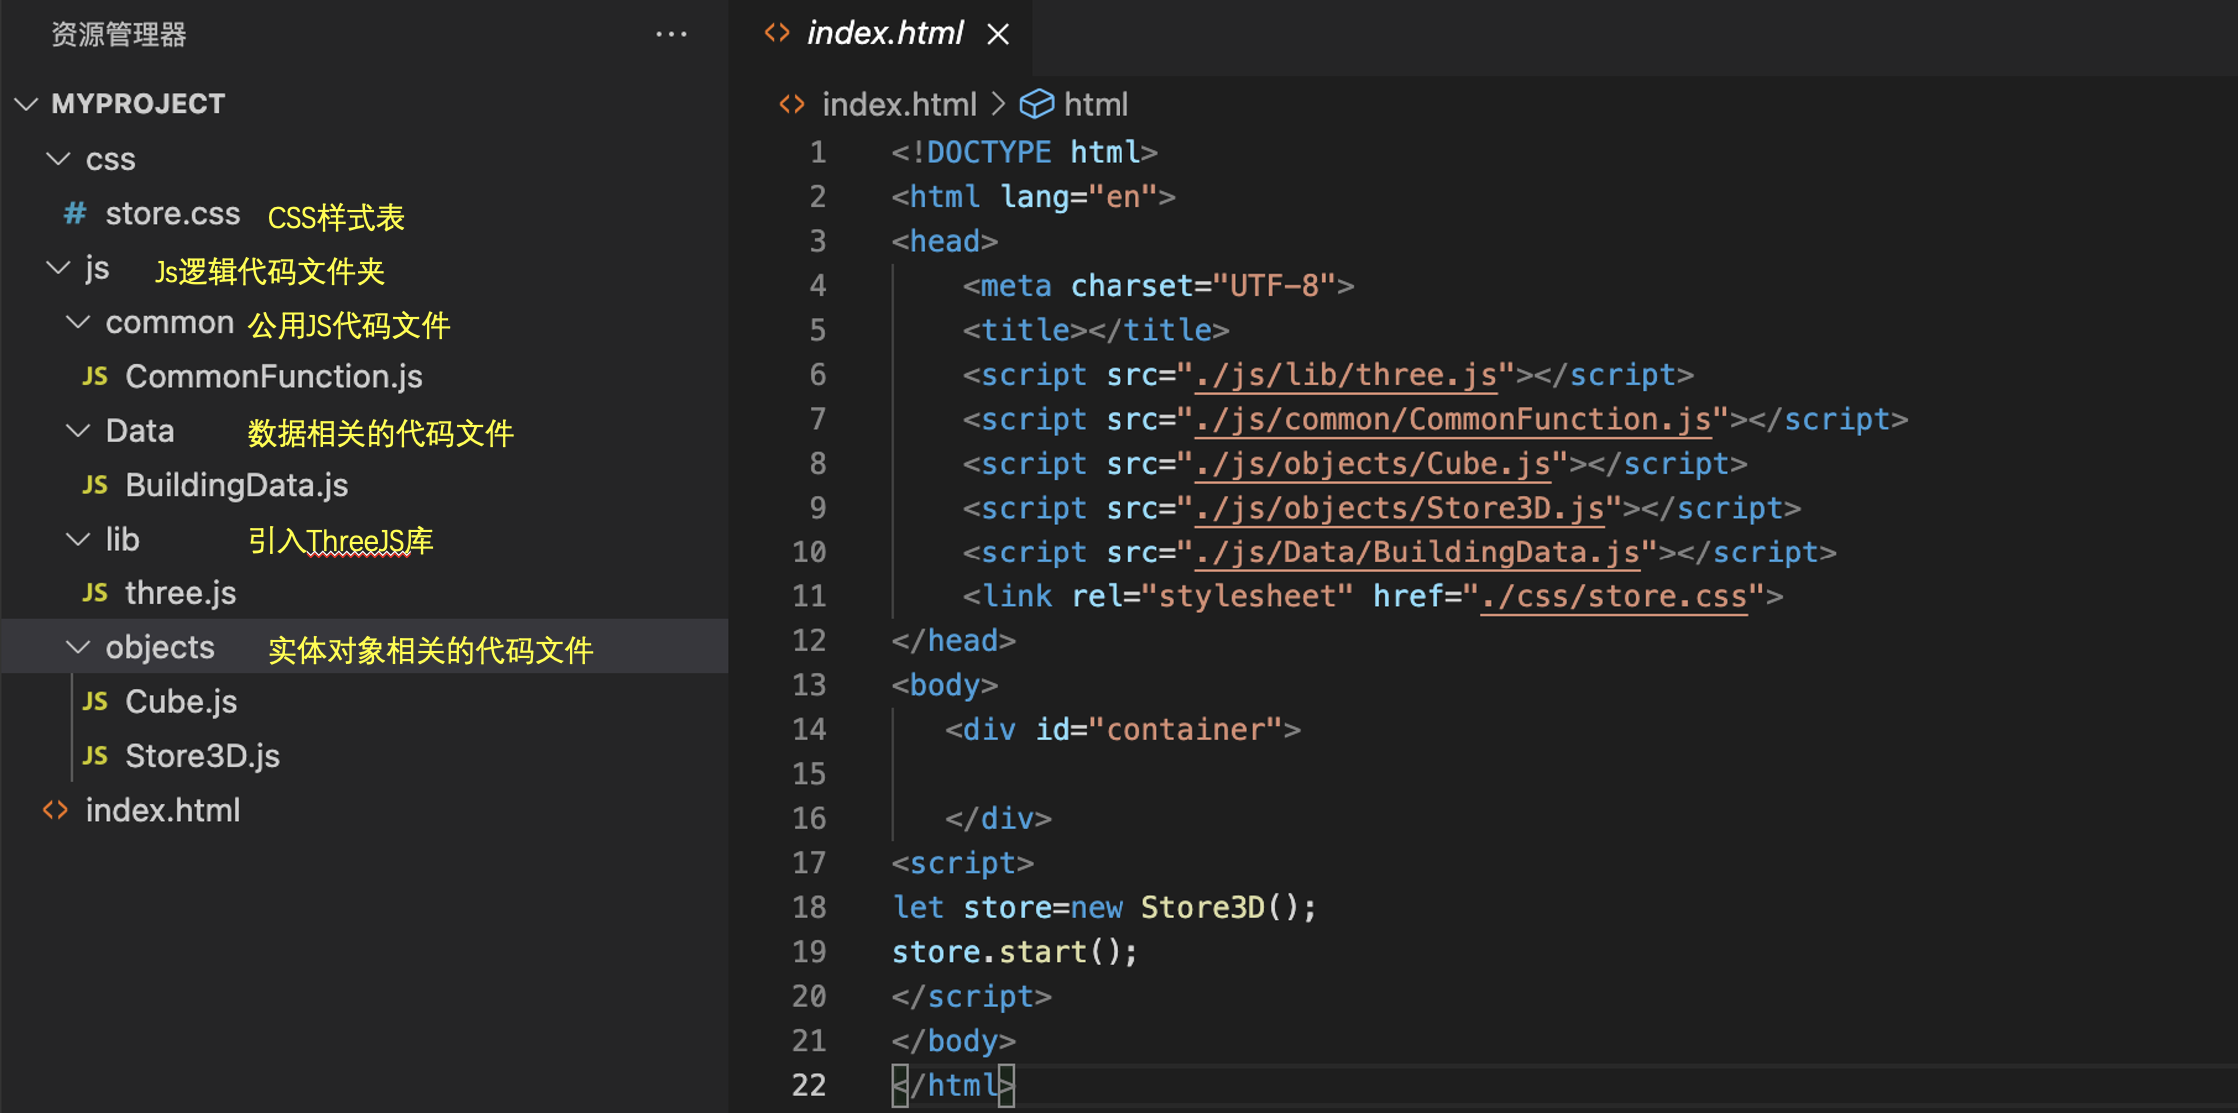Screen dimensions: 2239x1115
Task: Click the cube icon in the breadcrumb
Action: [x=1036, y=104]
